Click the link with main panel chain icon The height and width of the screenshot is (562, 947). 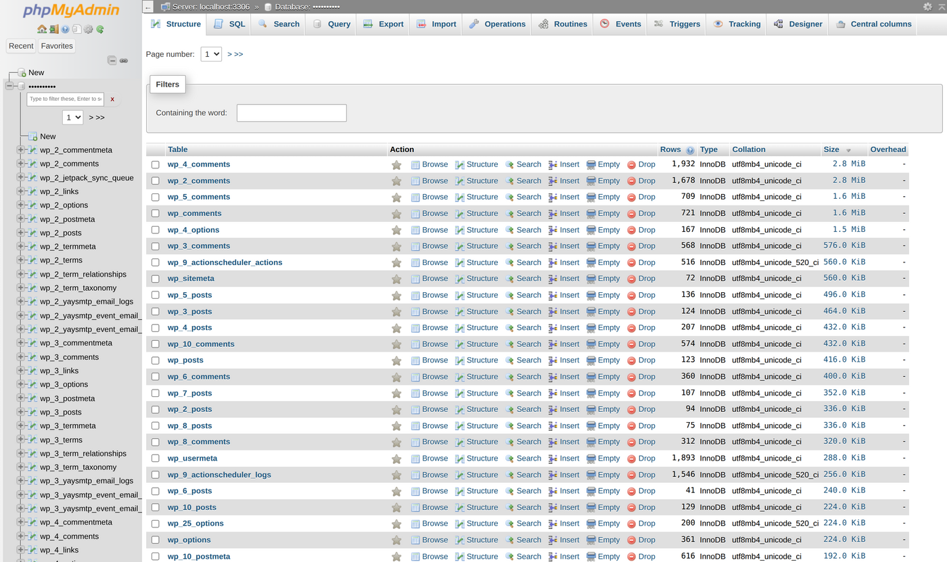click(x=124, y=60)
